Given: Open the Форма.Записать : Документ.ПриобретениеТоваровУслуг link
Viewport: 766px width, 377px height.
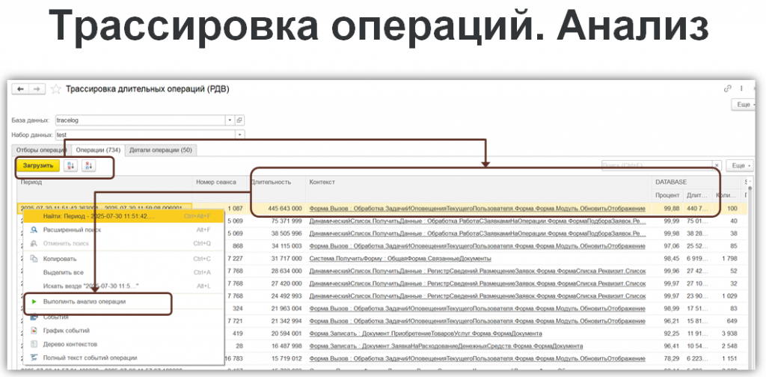Looking at the screenshot, I should click(425, 334).
